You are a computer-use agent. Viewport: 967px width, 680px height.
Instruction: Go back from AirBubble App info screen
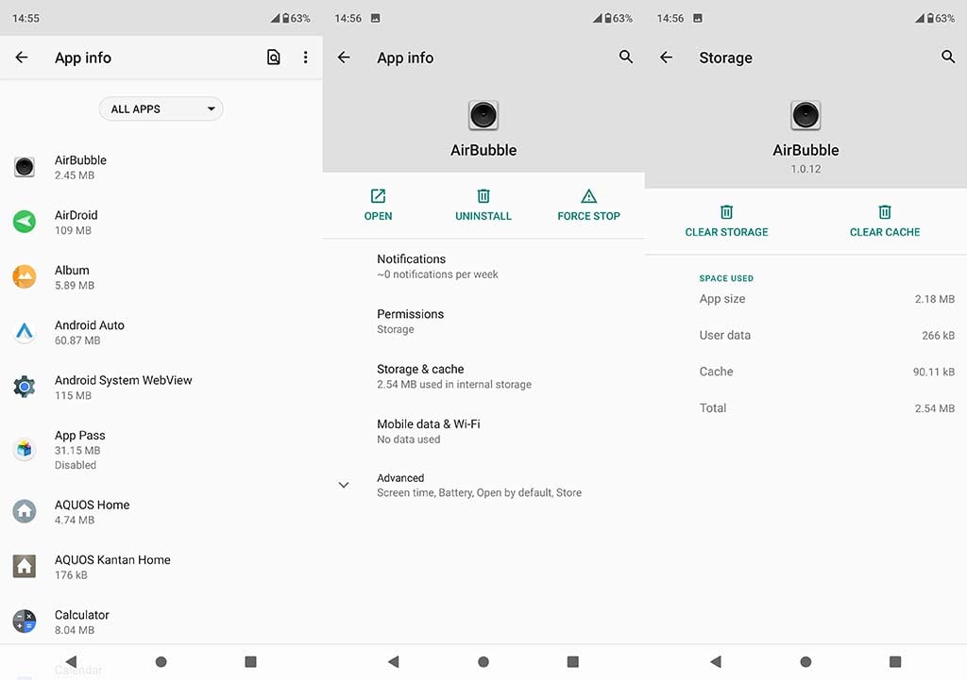[344, 58]
